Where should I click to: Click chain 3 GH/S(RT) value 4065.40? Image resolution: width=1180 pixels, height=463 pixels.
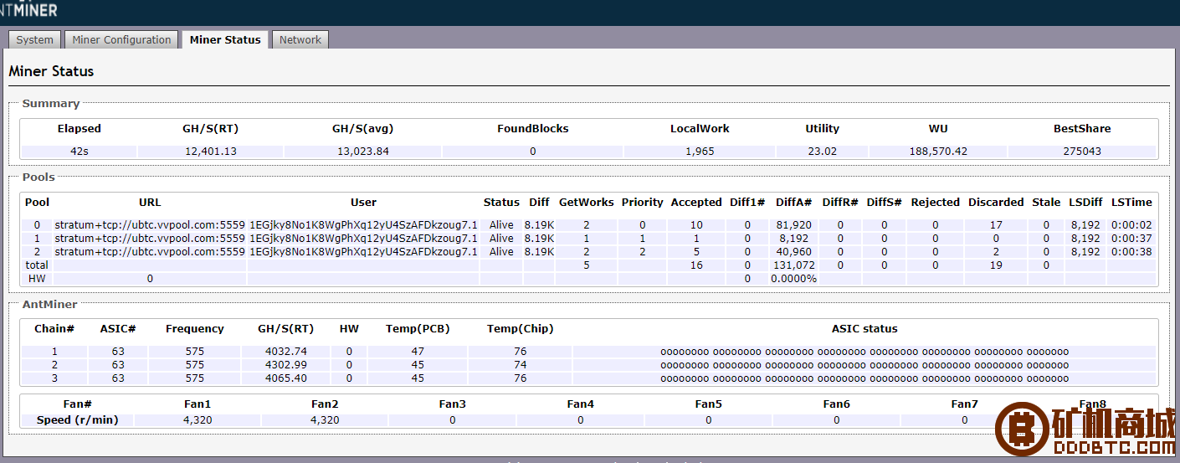point(285,378)
